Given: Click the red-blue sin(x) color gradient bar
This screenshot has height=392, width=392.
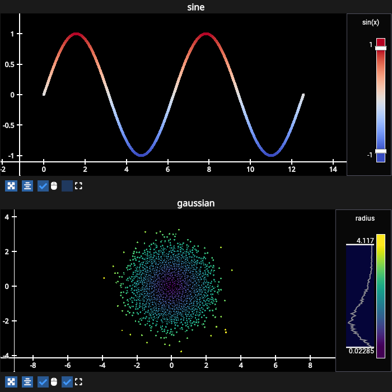Looking at the screenshot, I should click(x=381, y=100).
